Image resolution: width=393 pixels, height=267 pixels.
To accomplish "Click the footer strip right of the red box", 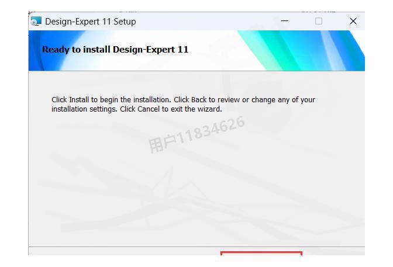I will [x=333, y=251].
